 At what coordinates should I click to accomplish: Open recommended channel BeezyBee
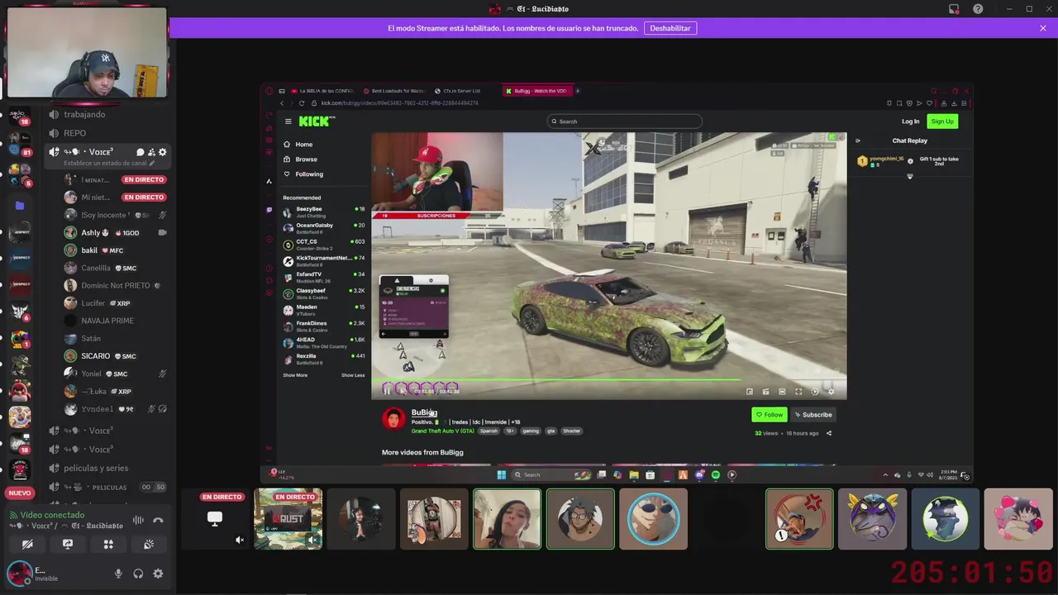point(323,212)
